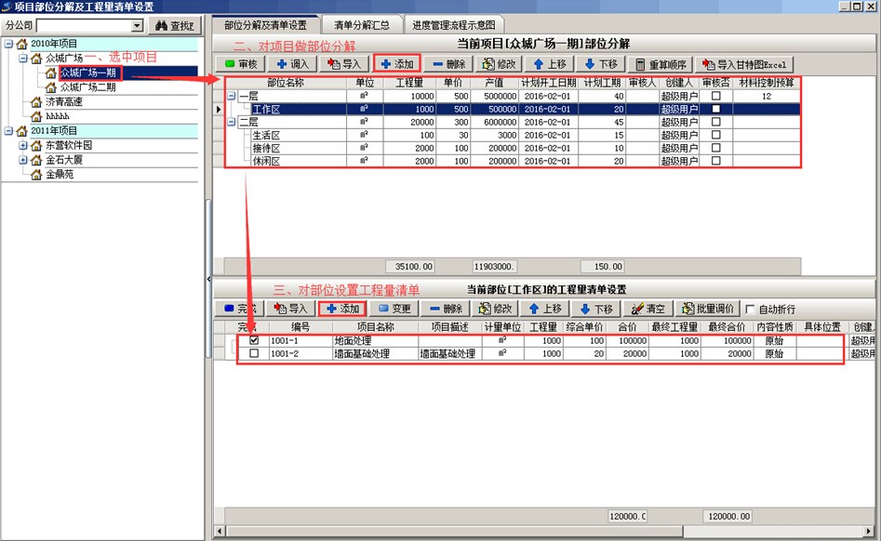Enable the 自动折行 checkbox
The image size is (881, 541).
pyautogui.click(x=750, y=310)
